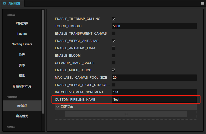Click the plus button to add custom macro
Image resolution: width=206 pixels, height=134 pixels.
[x=126, y=114]
